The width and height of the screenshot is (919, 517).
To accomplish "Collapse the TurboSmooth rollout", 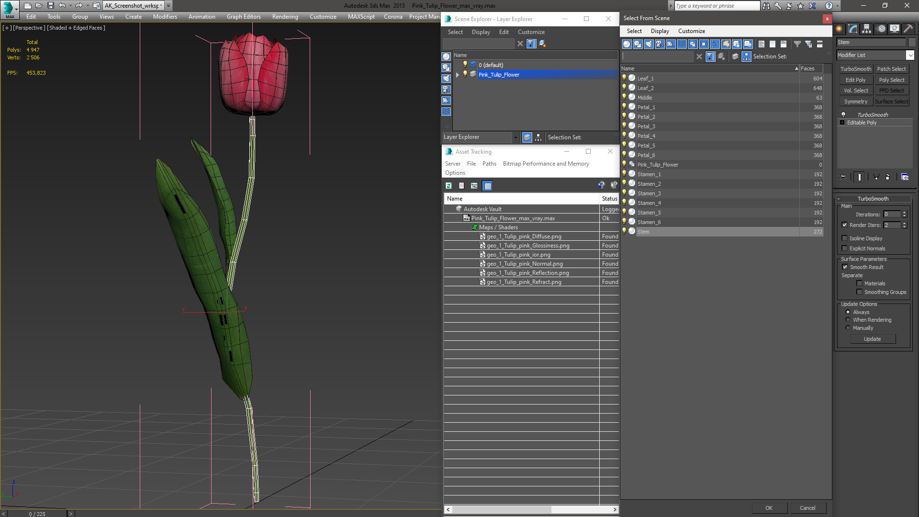I will [839, 199].
